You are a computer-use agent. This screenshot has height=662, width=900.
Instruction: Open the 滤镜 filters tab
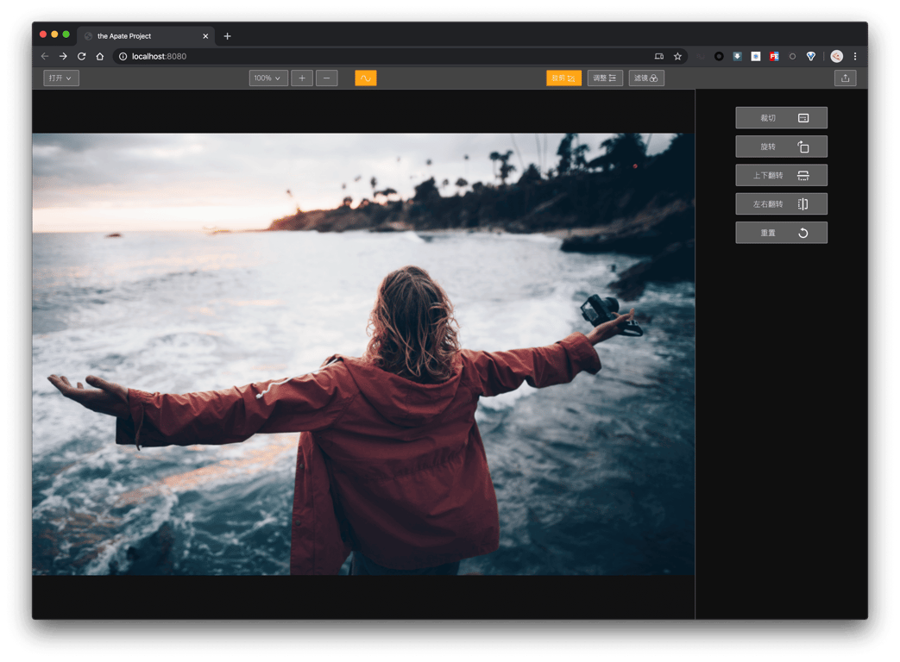coord(646,78)
